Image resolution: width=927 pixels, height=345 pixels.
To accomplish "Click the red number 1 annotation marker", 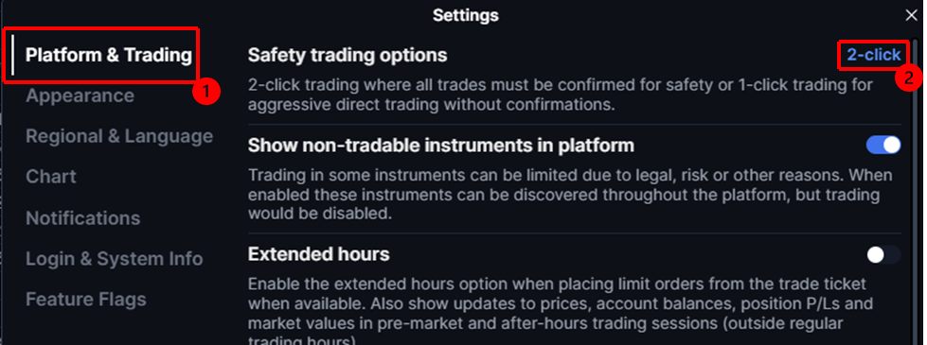I will [206, 92].
